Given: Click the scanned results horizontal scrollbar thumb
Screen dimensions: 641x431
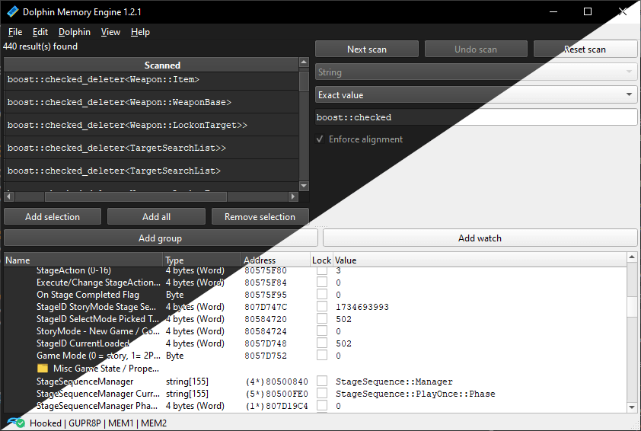Looking at the screenshot, I should pos(136,196).
